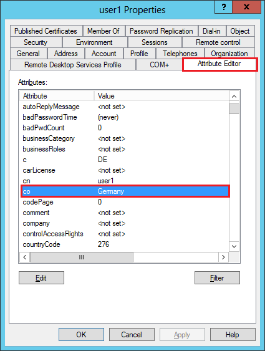The width and height of the screenshot is (265, 351).
Task: Click the Cancel button
Action: [x=132, y=335]
